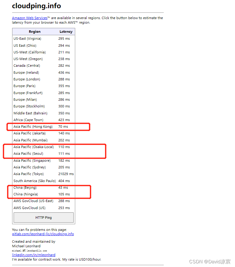Select the Europe (Frankfurt) region
235x267 pixels.
click(x=28, y=93)
